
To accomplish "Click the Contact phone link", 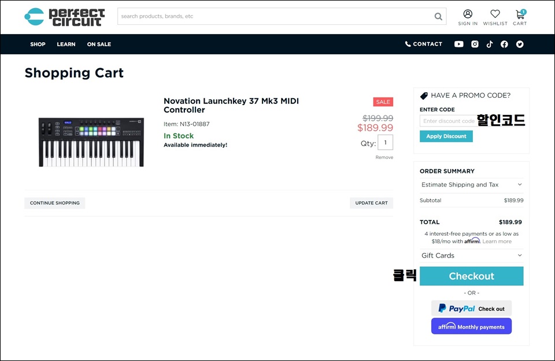I will coord(424,44).
